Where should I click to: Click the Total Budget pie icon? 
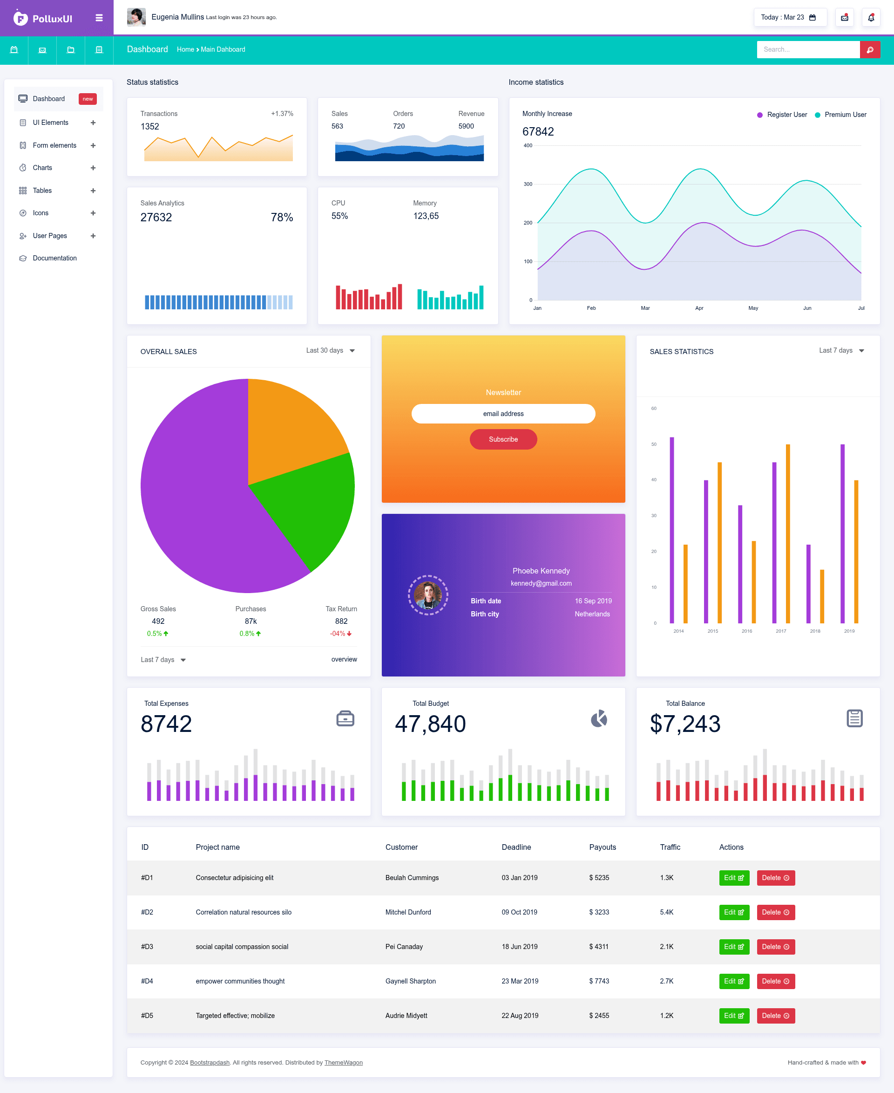599,718
